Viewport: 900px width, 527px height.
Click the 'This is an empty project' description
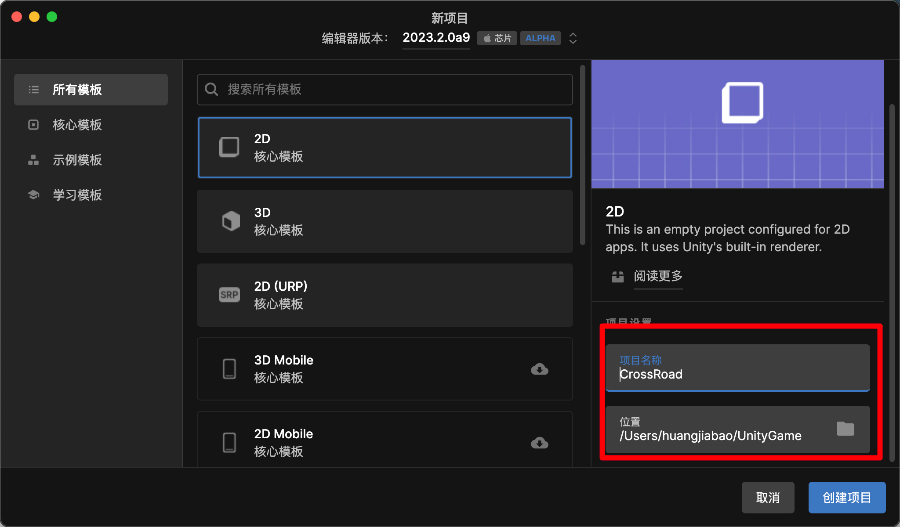pyautogui.click(x=728, y=238)
